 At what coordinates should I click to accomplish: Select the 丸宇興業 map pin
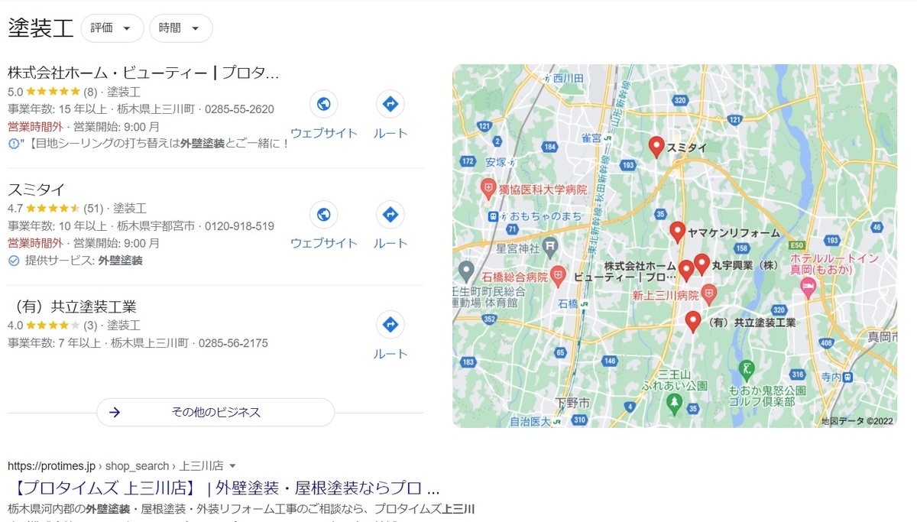(702, 264)
